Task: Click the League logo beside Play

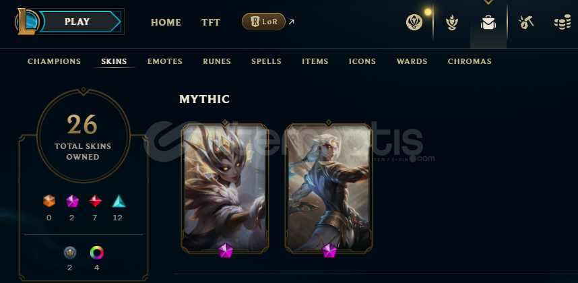Action: click(x=27, y=22)
